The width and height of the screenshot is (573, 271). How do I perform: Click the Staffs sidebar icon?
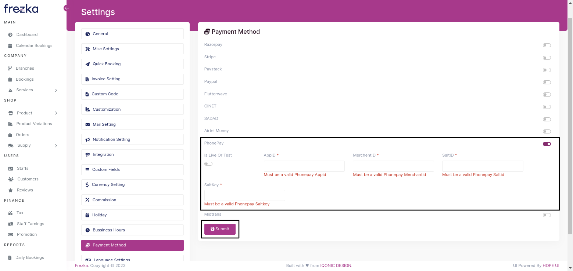10,169
